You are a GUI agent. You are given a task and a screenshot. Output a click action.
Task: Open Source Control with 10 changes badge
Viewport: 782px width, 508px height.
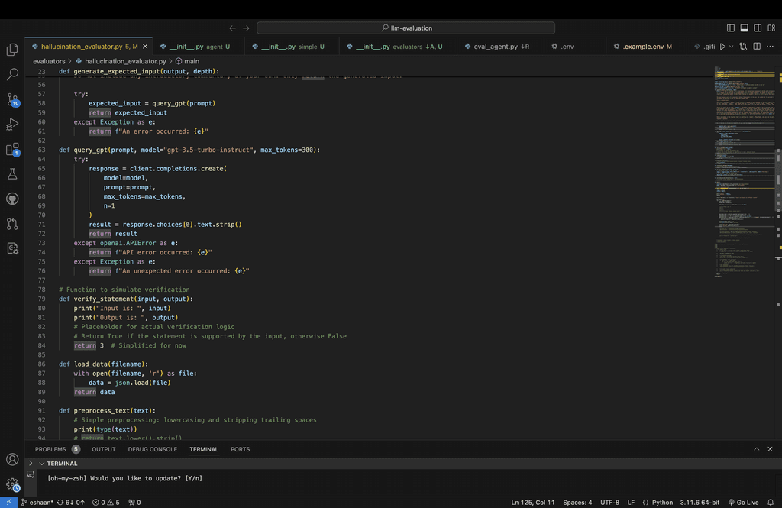click(x=12, y=100)
